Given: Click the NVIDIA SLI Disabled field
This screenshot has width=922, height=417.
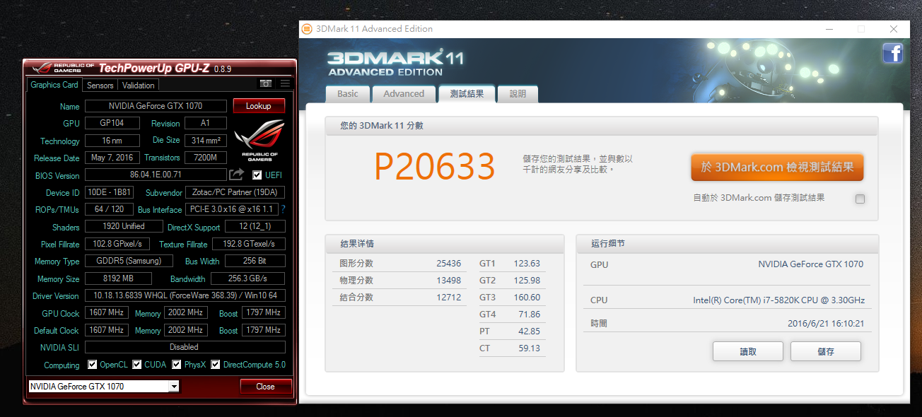Looking at the screenshot, I should [x=185, y=347].
